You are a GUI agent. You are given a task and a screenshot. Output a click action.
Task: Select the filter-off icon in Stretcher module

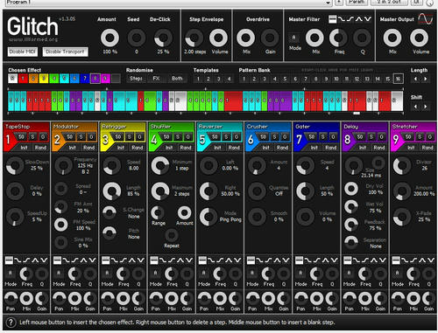396,260
